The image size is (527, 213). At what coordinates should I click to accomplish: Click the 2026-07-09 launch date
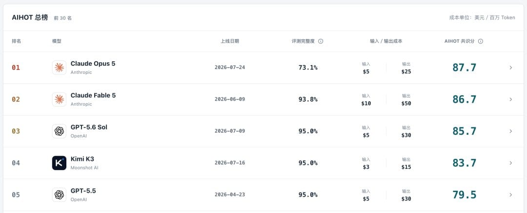point(230,131)
